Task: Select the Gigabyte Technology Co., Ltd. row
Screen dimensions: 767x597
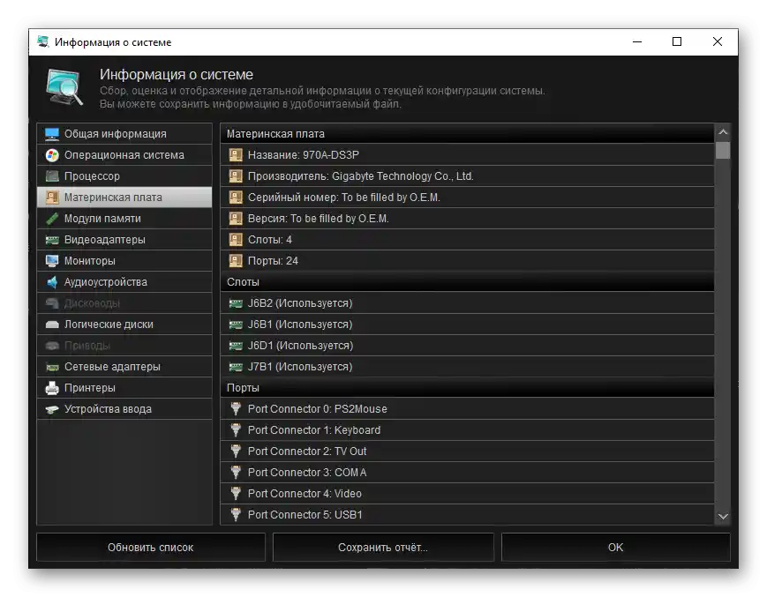Action: 467,175
